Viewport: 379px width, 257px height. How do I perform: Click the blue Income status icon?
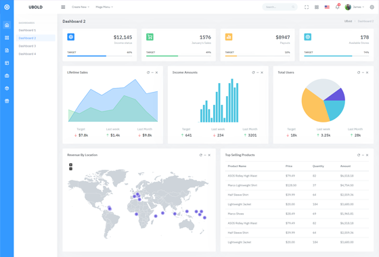[71, 37]
